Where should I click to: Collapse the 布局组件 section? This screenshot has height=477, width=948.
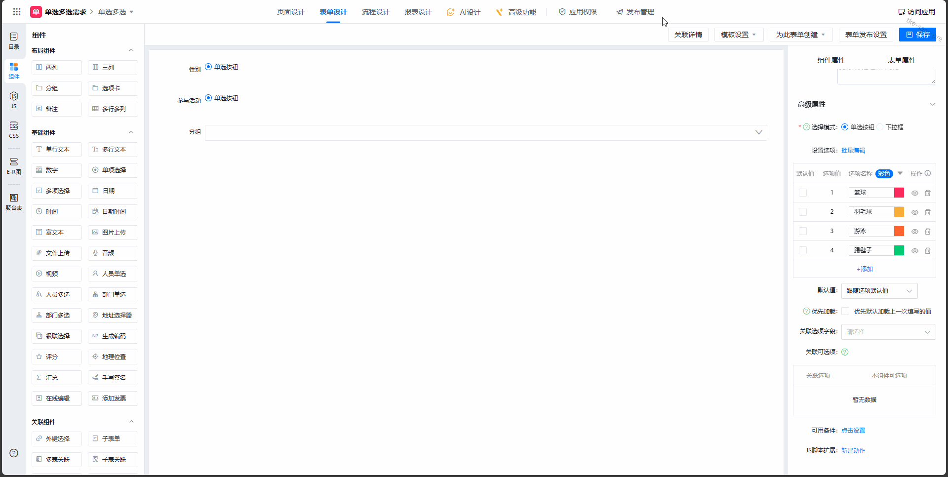(x=131, y=50)
